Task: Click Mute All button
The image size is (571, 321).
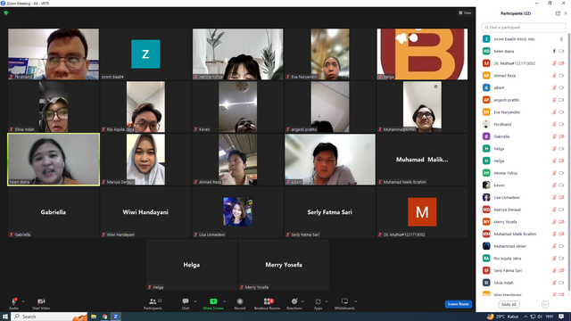Action: [x=509, y=304]
